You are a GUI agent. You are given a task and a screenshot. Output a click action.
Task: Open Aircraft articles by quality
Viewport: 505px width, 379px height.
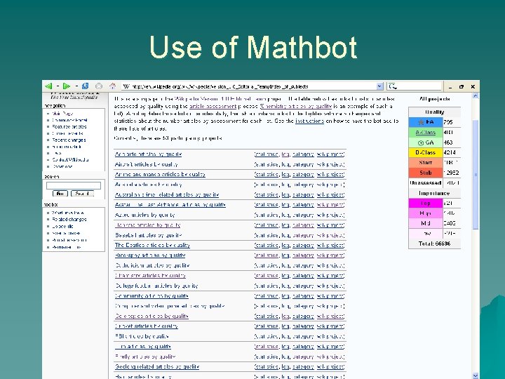(146, 164)
